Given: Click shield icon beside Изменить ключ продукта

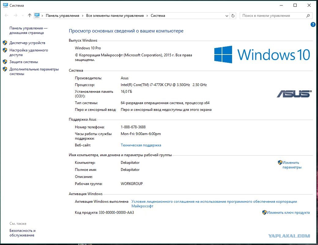Looking at the screenshot, I should [x=264, y=213].
